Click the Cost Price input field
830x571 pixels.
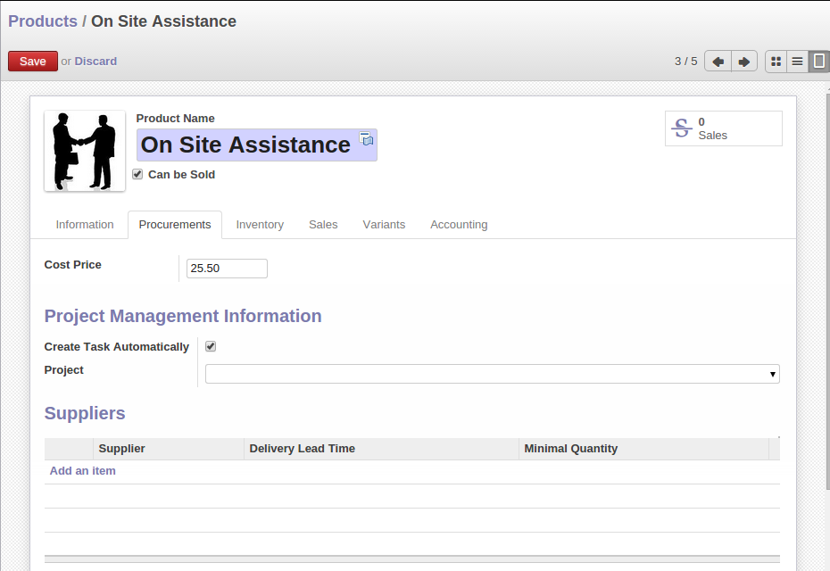tap(227, 269)
